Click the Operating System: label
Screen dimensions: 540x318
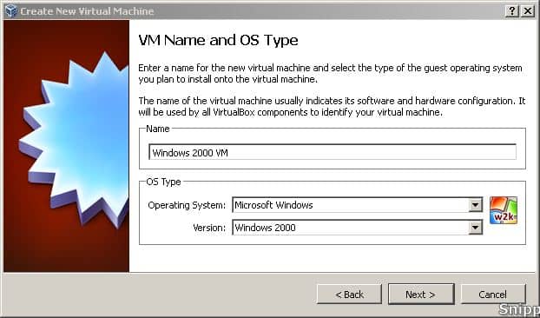click(x=187, y=205)
